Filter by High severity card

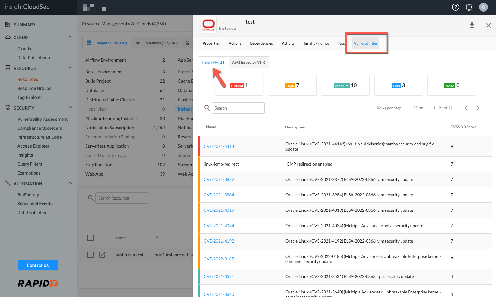click(292, 85)
